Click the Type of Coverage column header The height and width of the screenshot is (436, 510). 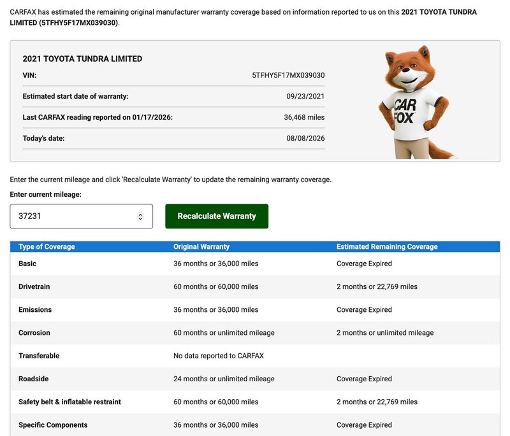pos(47,247)
